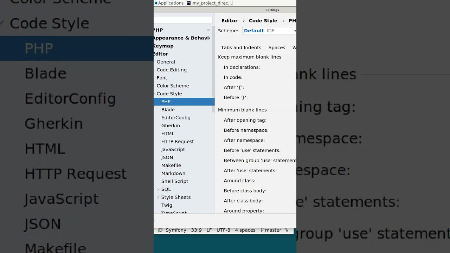The image size is (450, 253).
Task: Open Appearance & Behavior settings category
Action: (x=181, y=38)
